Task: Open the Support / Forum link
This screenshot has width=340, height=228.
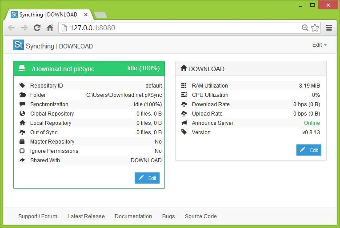Action: 38,216
